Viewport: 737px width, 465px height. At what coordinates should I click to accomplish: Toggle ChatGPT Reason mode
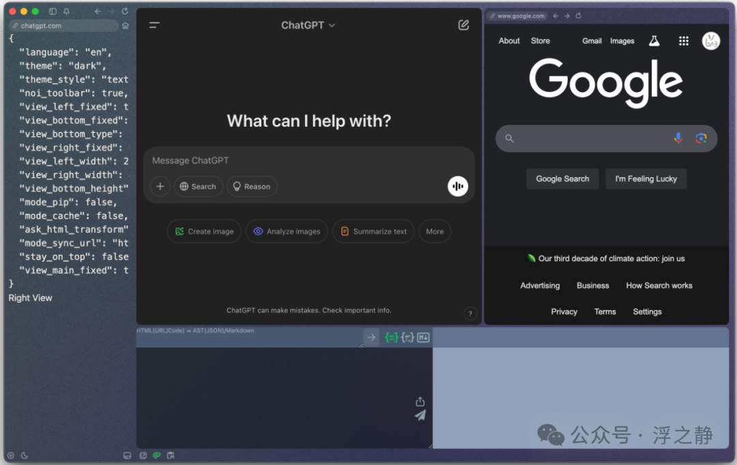click(252, 186)
